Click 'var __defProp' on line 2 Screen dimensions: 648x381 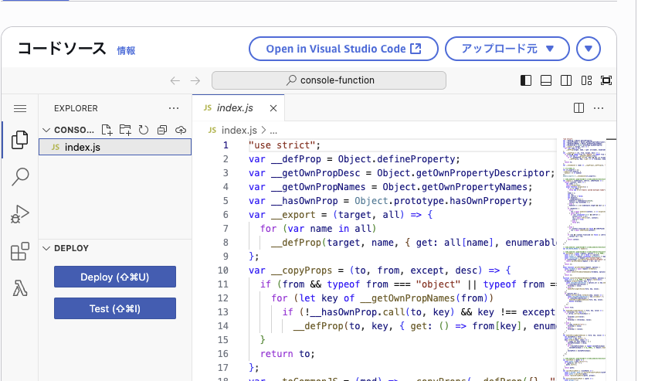pos(285,159)
